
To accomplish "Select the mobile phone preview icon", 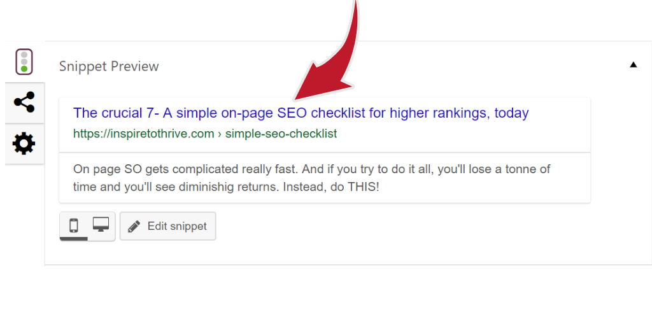I will (x=74, y=225).
